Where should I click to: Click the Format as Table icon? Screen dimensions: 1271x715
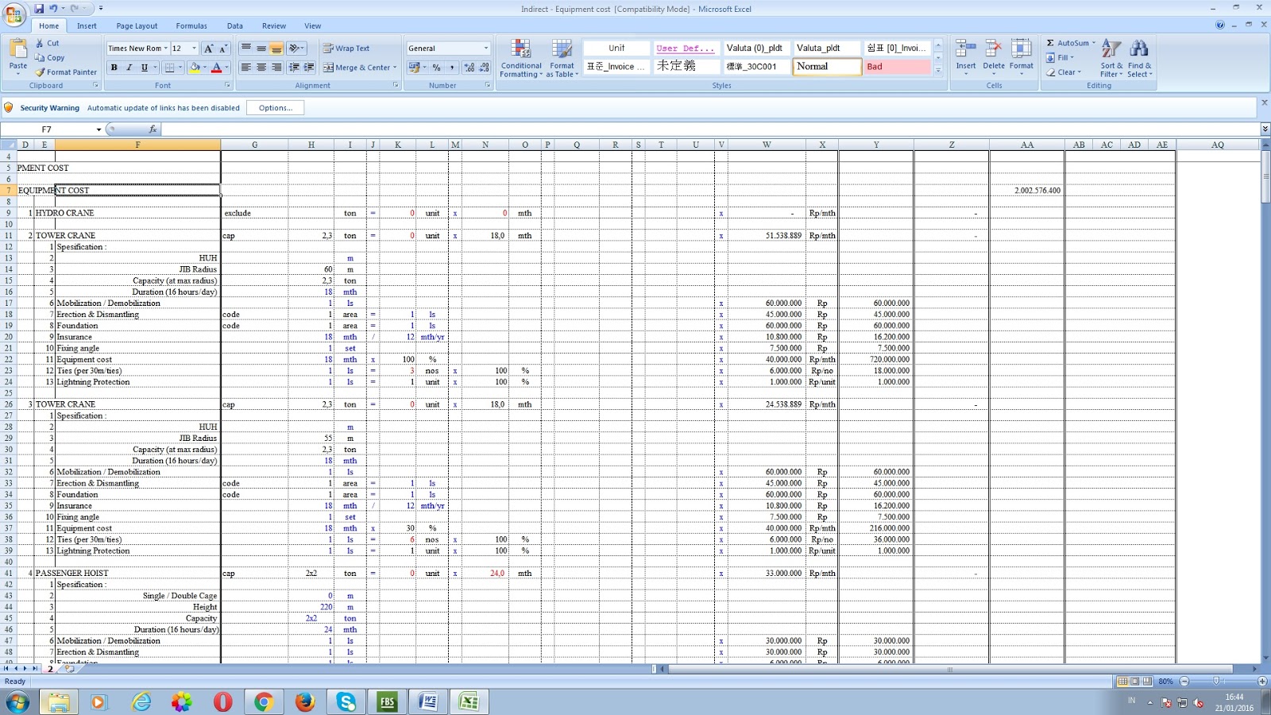click(x=563, y=57)
